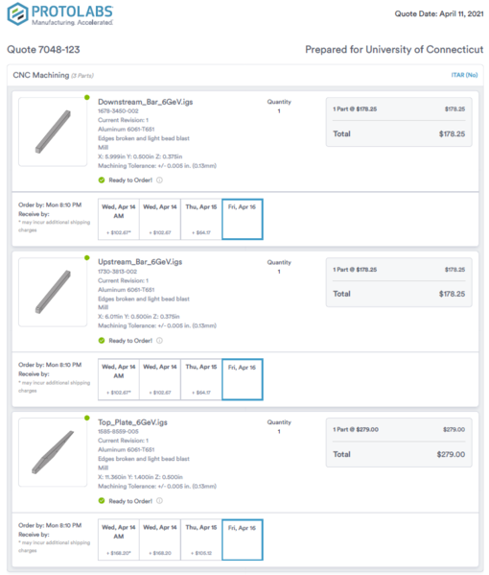Open the Top Plate part thumbnail
Image resolution: width=489 pixels, height=575 pixels.
click(53, 452)
